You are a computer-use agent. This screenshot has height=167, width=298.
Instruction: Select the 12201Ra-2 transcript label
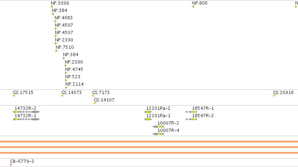pos(158,108)
